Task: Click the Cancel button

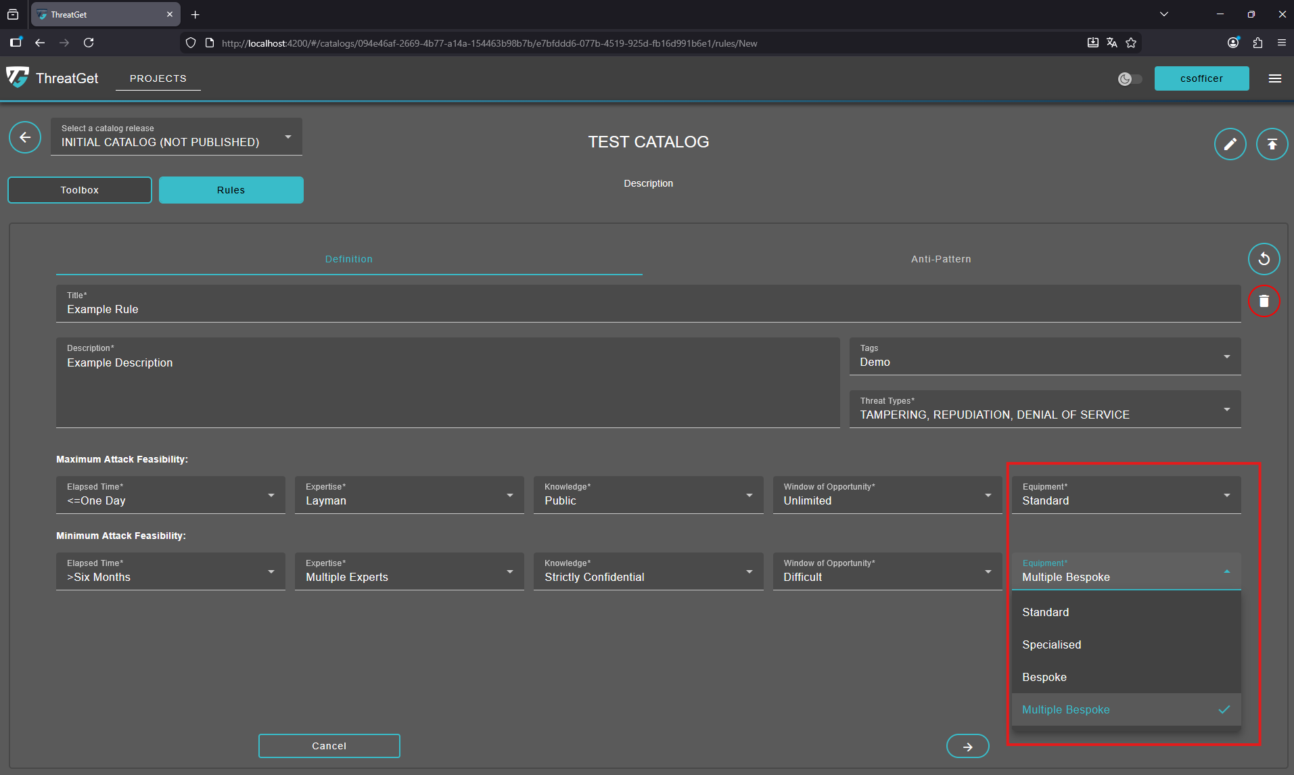Action: pyautogui.click(x=329, y=746)
